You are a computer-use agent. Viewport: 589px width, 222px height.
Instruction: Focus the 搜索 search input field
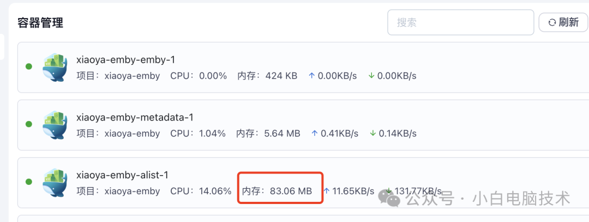coord(460,22)
